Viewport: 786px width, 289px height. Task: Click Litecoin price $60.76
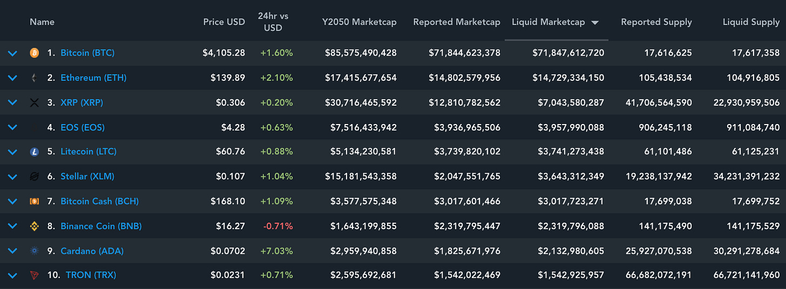tap(231, 152)
